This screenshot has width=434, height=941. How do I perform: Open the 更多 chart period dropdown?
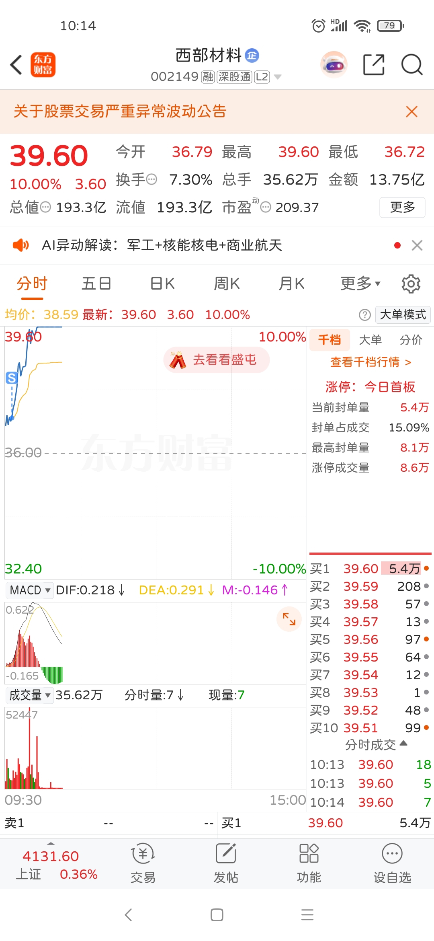point(360,284)
